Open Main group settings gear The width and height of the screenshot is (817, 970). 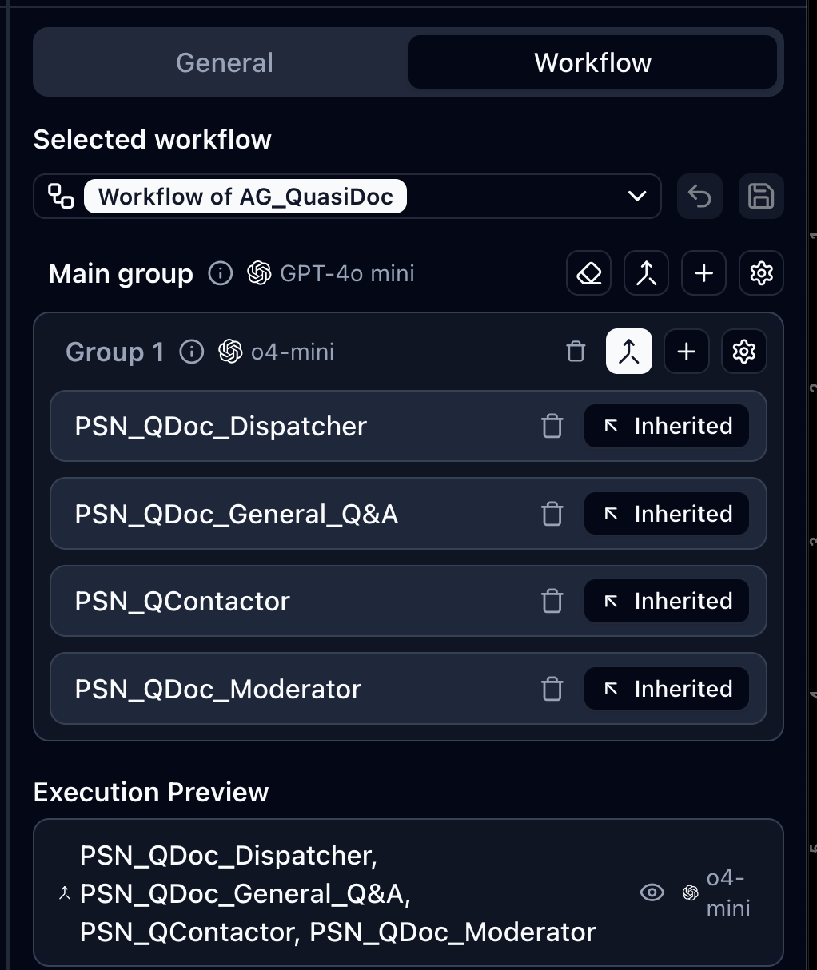tap(761, 273)
